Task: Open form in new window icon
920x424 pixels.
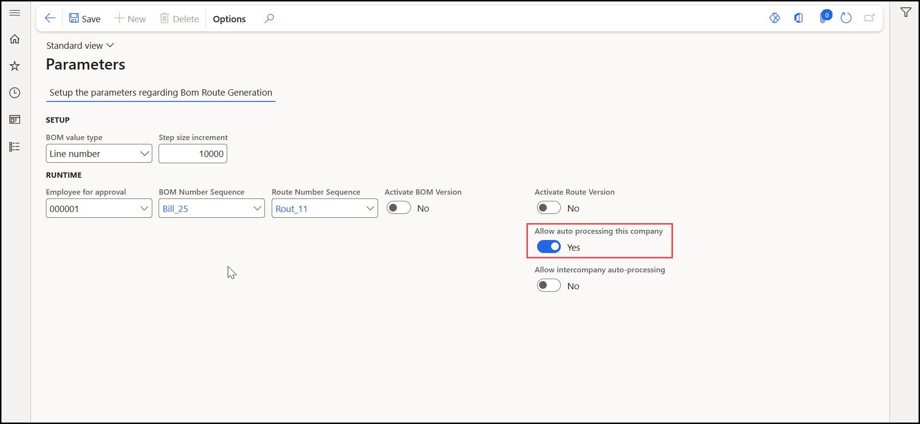Action: (870, 18)
